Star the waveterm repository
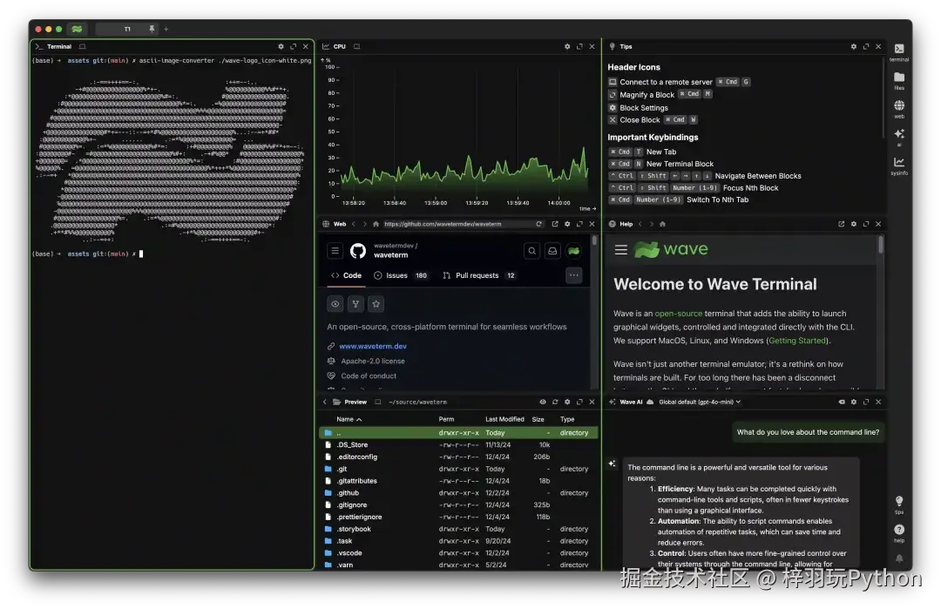941x609 pixels. coord(376,303)
